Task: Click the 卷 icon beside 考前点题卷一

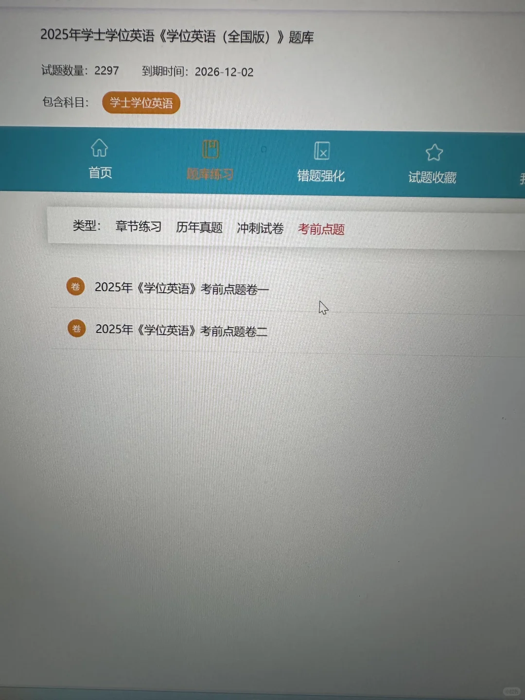Action: point(76,286)
